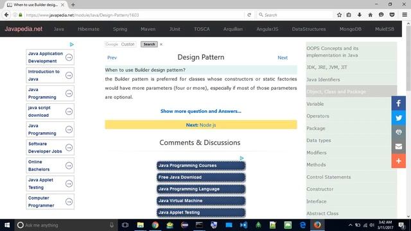Open the Firefox taskbar icon
The height and width of the screenshot is (231, 411).
click(x=317, y=225)
